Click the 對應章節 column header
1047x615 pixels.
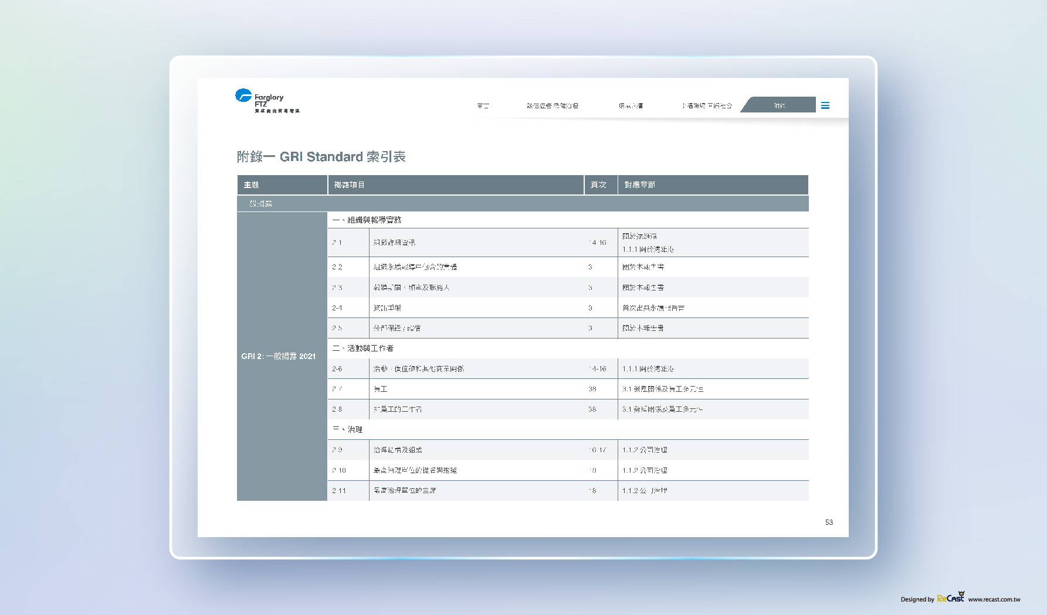pyautogui.click(x=713, y=184)
